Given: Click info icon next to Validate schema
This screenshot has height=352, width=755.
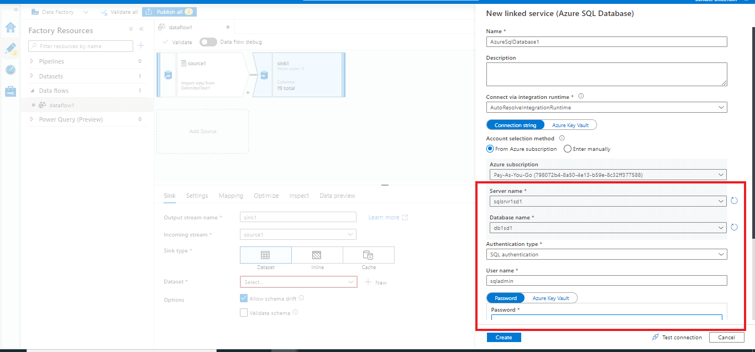Looking at the screenshot, I should click(x=295, y=312).
